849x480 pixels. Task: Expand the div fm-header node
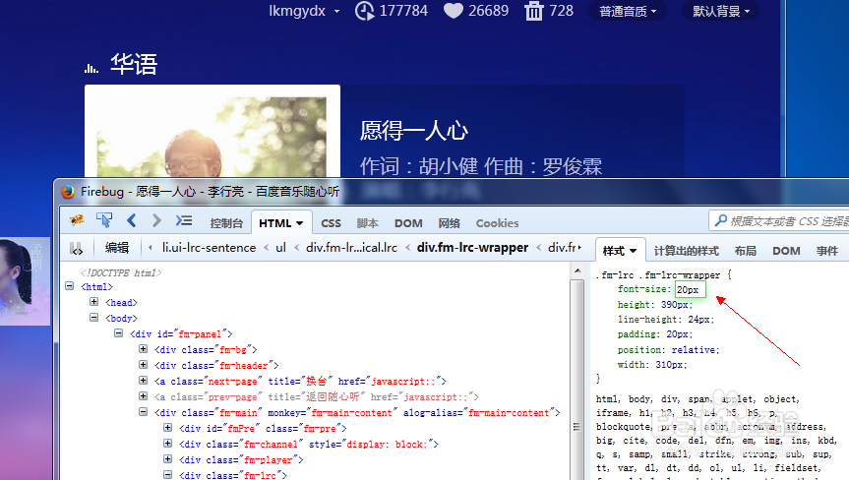(143, 364)
